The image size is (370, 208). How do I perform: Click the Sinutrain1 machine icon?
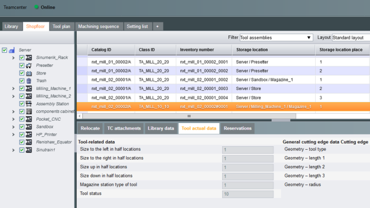pos(29,150)
